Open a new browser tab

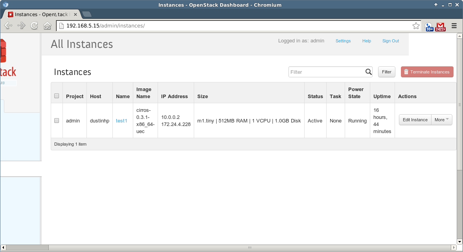pyautogui.click(x=87, y=15)
